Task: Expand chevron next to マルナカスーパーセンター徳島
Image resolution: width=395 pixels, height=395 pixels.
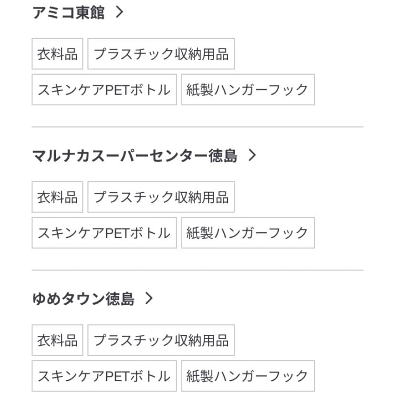Action: (252, 155)
